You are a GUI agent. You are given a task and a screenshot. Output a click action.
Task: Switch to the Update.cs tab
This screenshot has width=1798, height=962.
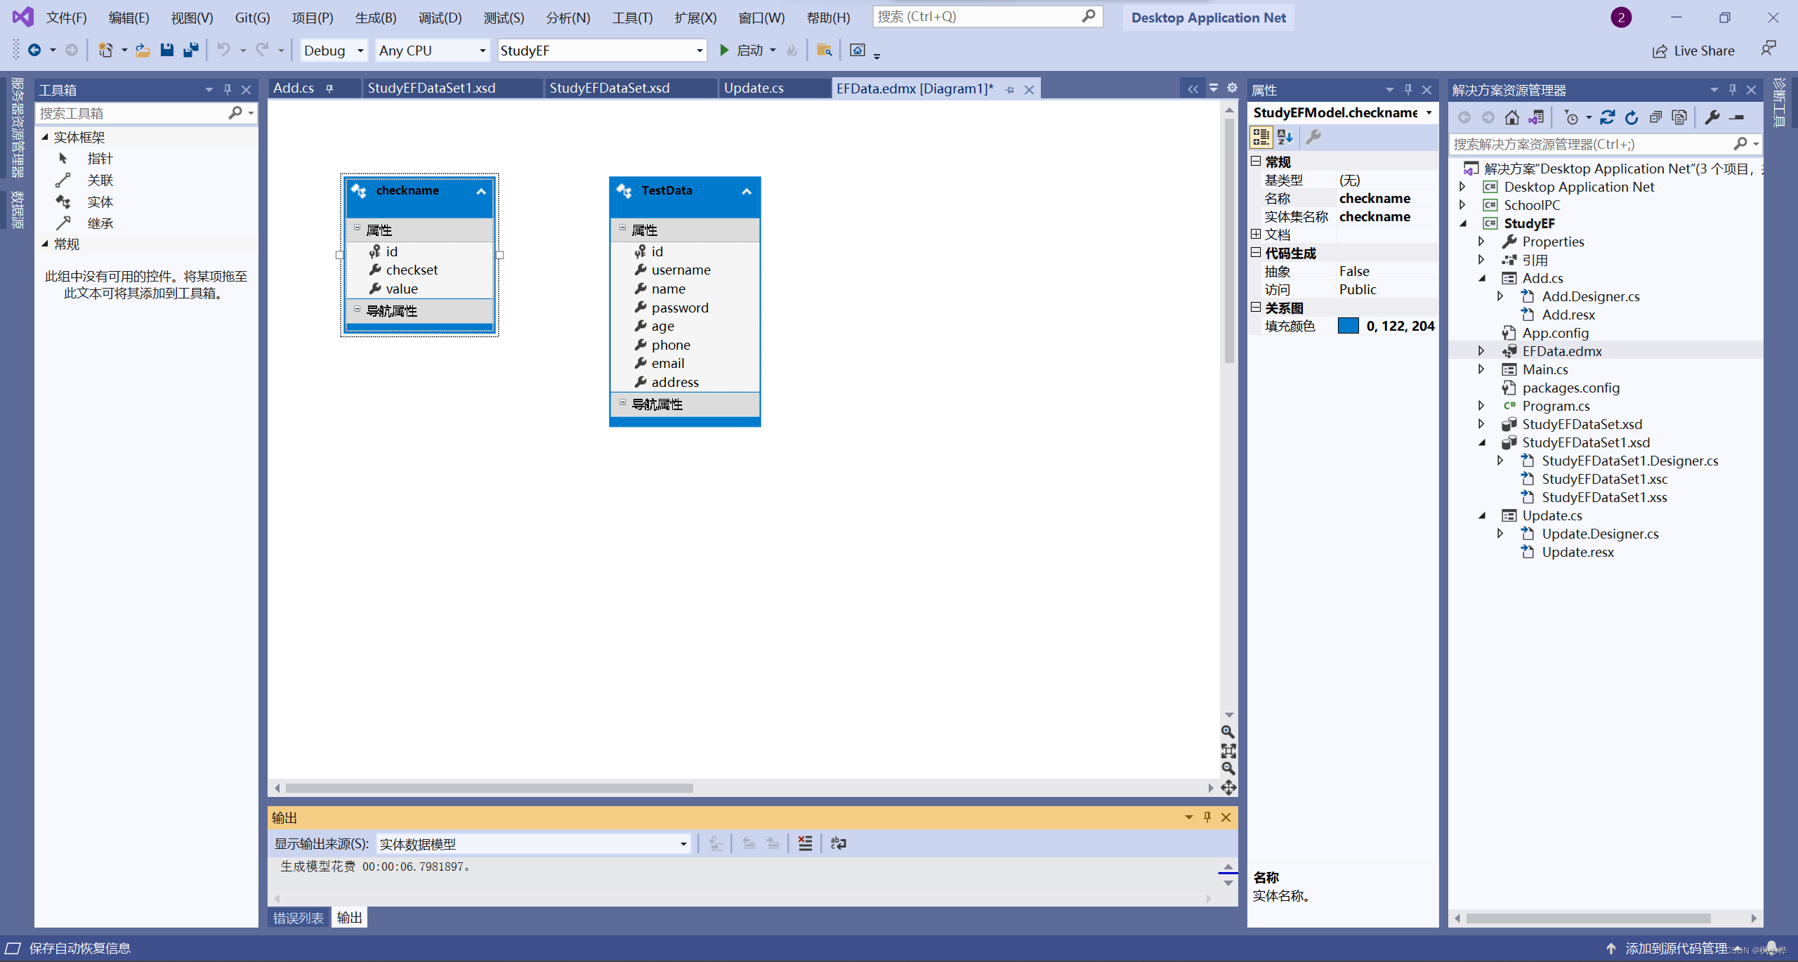pos(753,88)
